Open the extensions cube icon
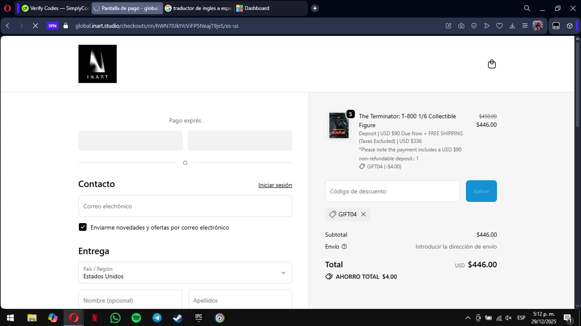Image resolution: width=581 pixels, height=326 pixels. point(570,26)
